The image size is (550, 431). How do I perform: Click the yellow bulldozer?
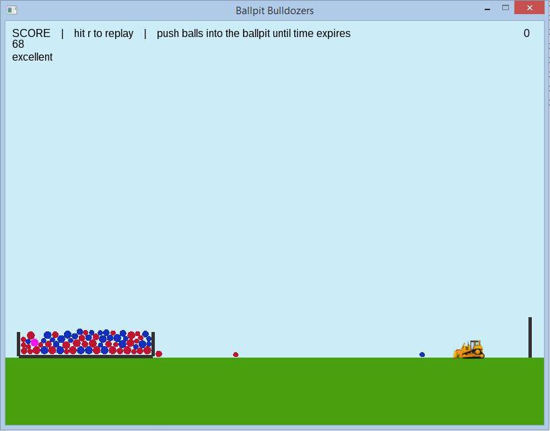tap(469, 350)
